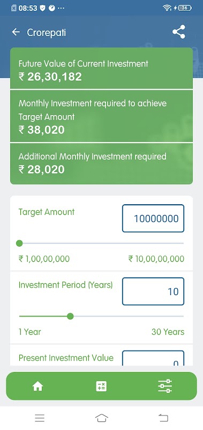203x430 pixels.
Task: Click the battery indicator in status bar
Action: pyautogui.click(x=185, y=8)
